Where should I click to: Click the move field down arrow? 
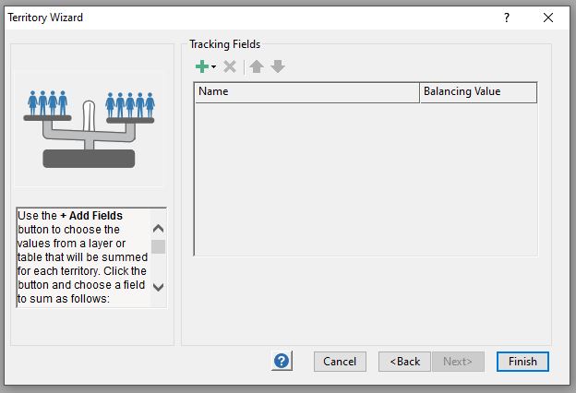click(277, 66)
